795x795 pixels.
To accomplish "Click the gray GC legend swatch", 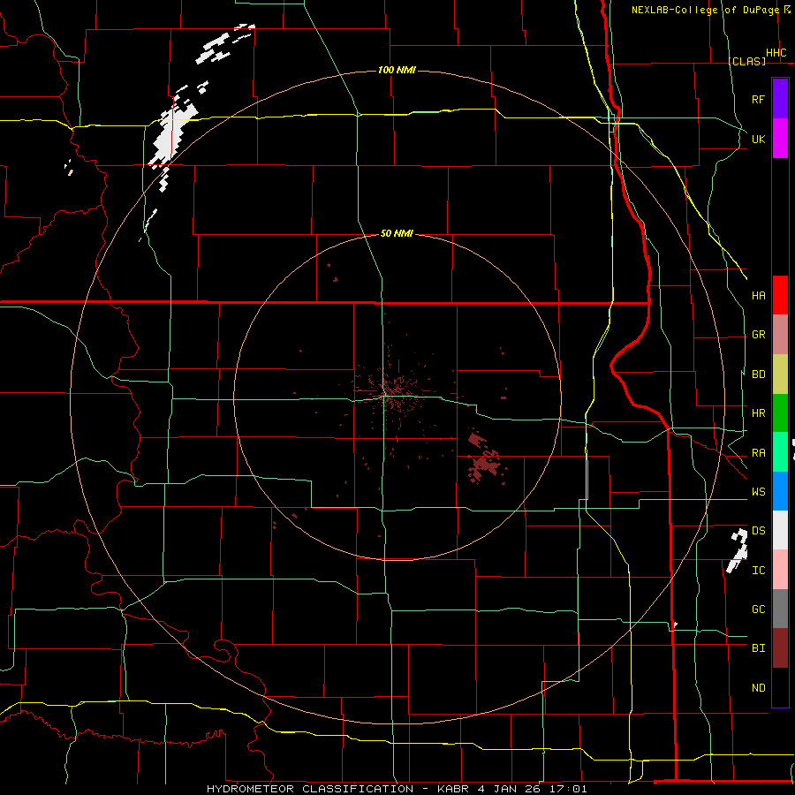I will click(780, 609).
